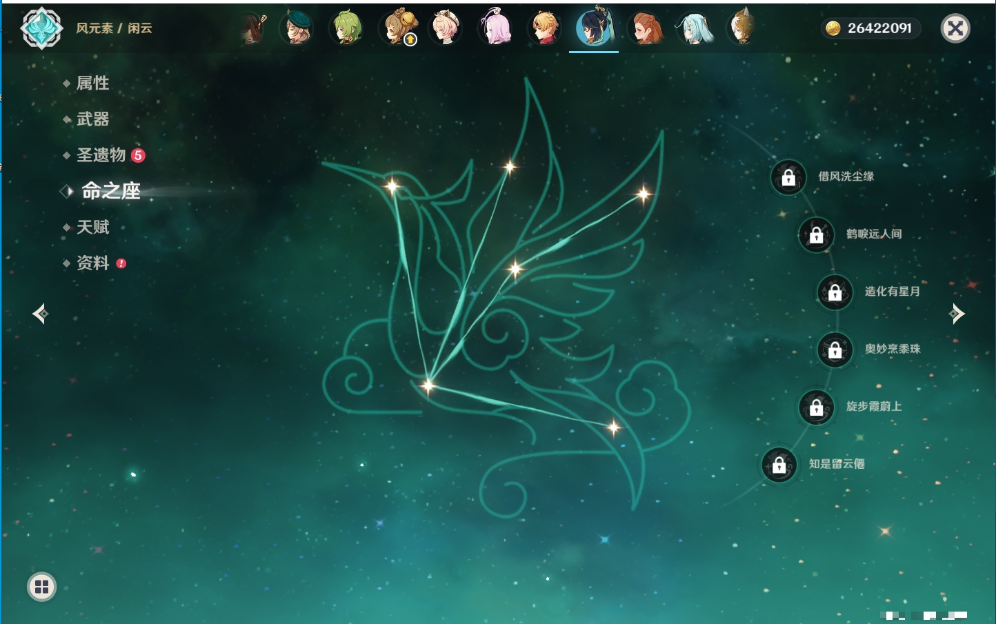996x624 pixels.
Task: Select the character wearing a green beret
Action: pos(297,28)
